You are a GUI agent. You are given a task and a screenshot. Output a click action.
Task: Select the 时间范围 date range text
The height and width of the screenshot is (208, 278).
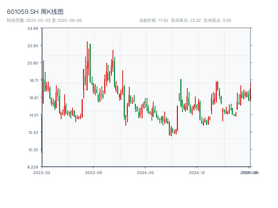(x=44, y=20)
